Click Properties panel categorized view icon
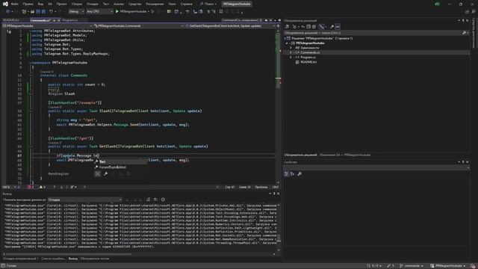Viewport: 478px width, 269px height. 286,174
